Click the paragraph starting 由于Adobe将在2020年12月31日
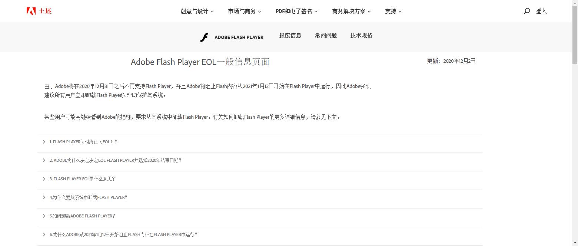This screenshot has width=578, height=246. 207,91
